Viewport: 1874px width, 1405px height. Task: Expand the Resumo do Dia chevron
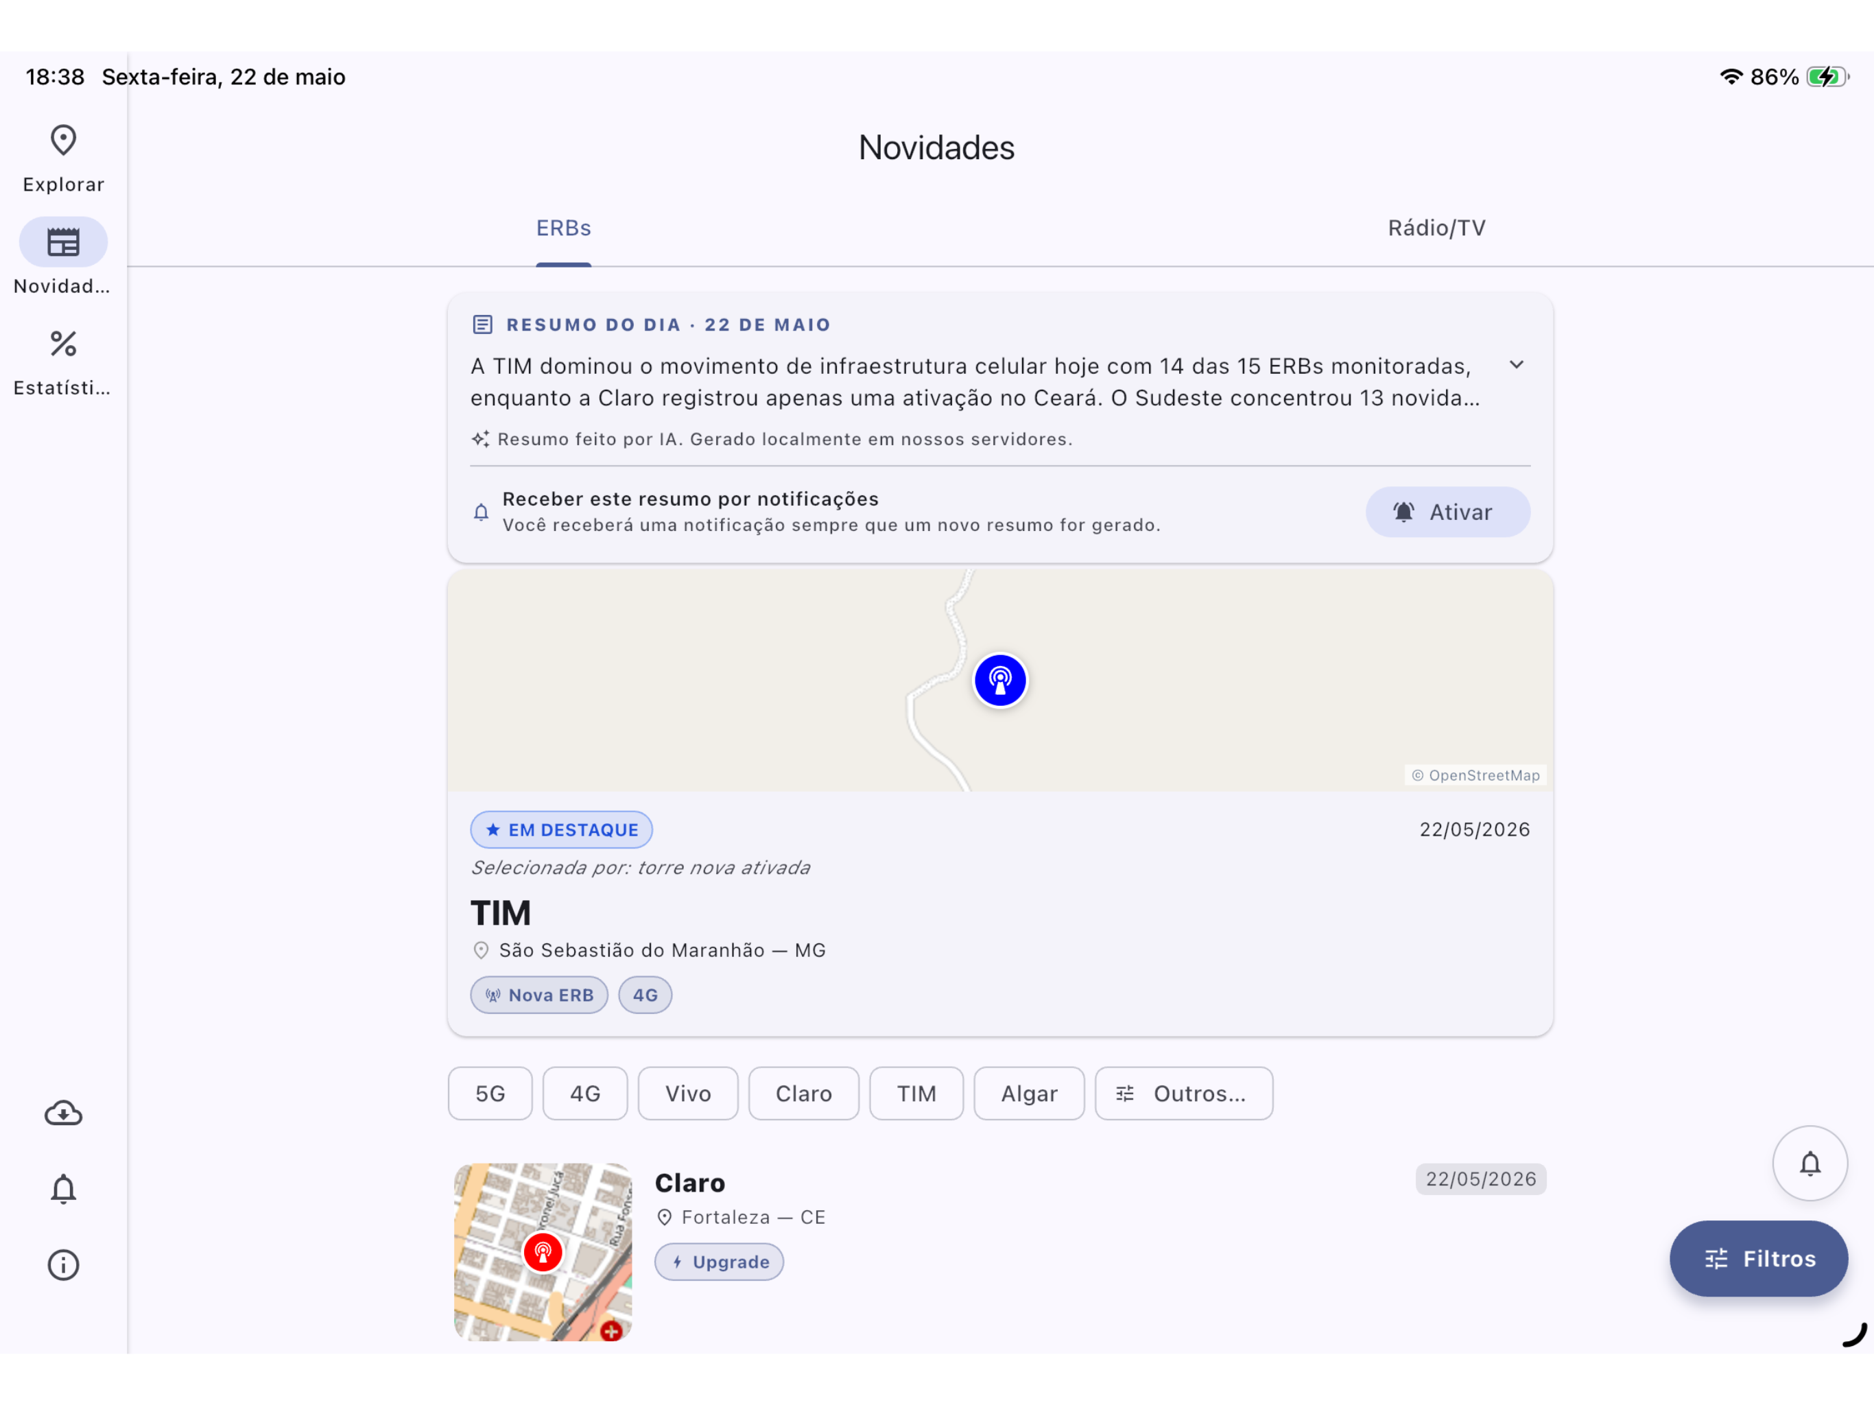1517,365
